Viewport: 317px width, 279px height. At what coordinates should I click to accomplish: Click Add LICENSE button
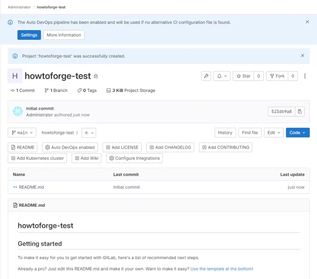[122, 147]
